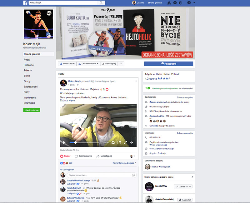This screenshot has height=203, width=250.
Task: Expand Strony polubione chevron arrow
Action: [192, 177]
